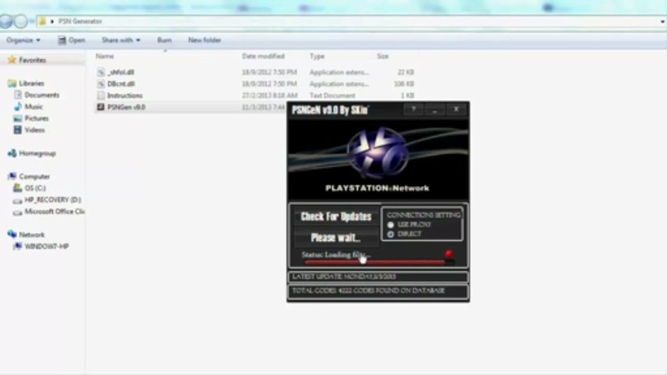This screenshot has height=375, width=667.
Task: Select the DIRECT connection radio button
Action: click(x=391, y=234)
